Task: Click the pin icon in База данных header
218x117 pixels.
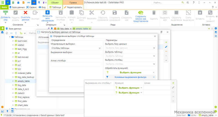Action: tap(52, 29)
